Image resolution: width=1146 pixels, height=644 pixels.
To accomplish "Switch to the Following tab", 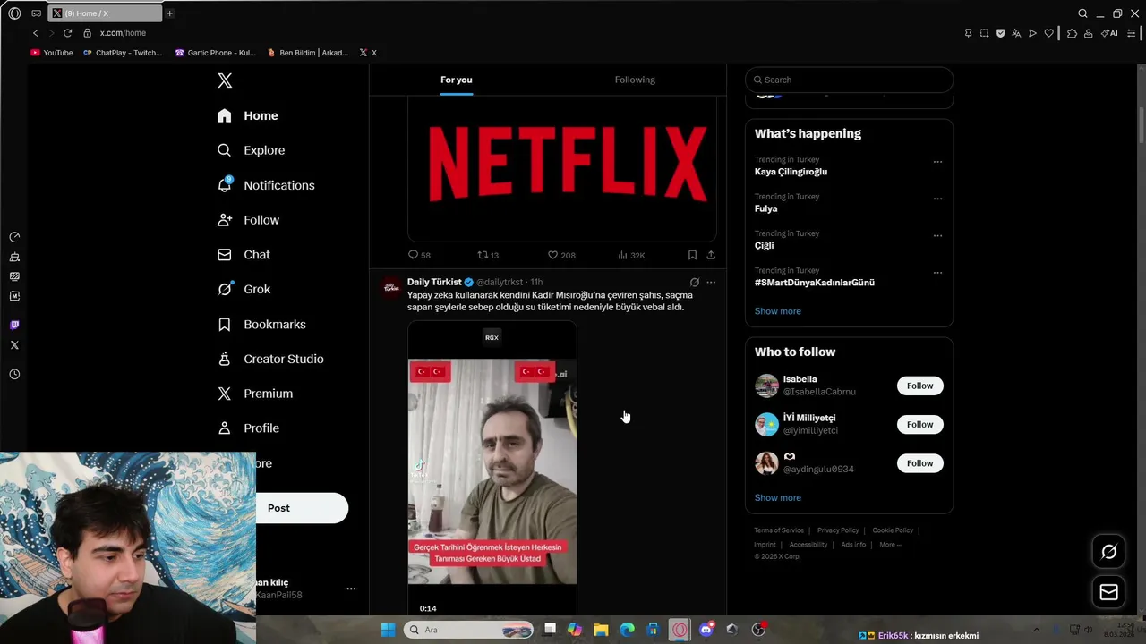I will [x=635, y=80].
